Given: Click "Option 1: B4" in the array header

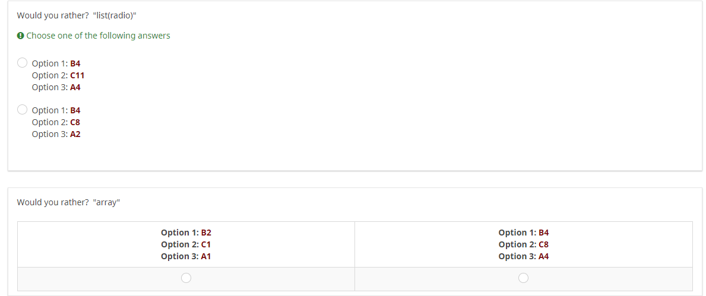Looking at the screenshot, I should pyautogui.click(x=523, y=233).
